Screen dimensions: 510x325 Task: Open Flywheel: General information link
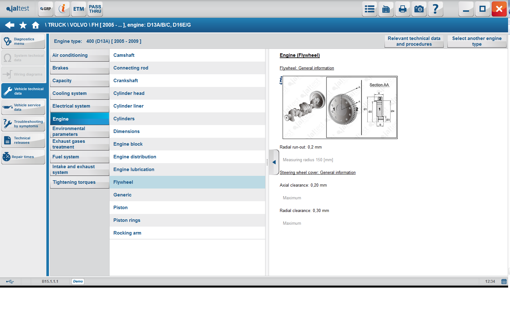(307, 68)
